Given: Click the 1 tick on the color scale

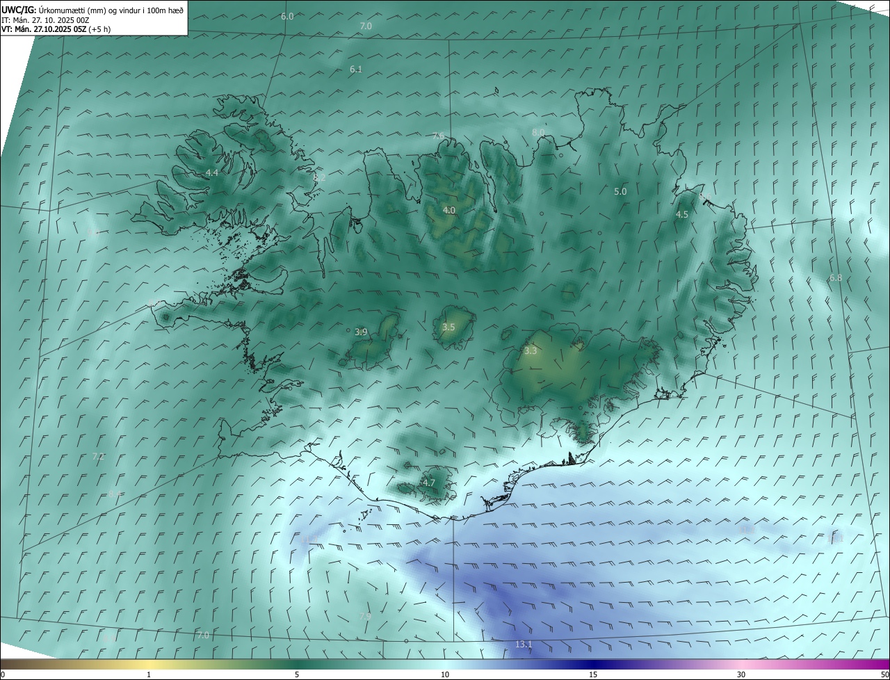Looking at the screenshot, I should (x=149, y=674).
